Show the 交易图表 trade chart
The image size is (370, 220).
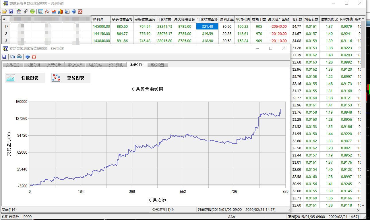click(71, 78)
